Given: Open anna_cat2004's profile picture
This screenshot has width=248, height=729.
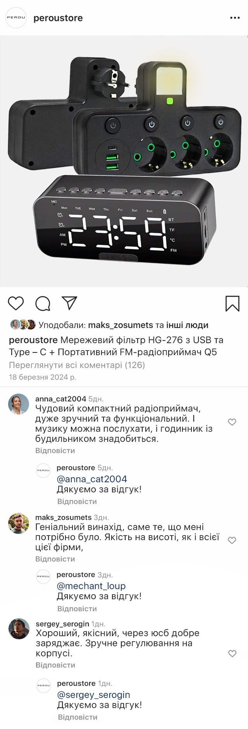Looking at the screenshot, I should (19, 404).
